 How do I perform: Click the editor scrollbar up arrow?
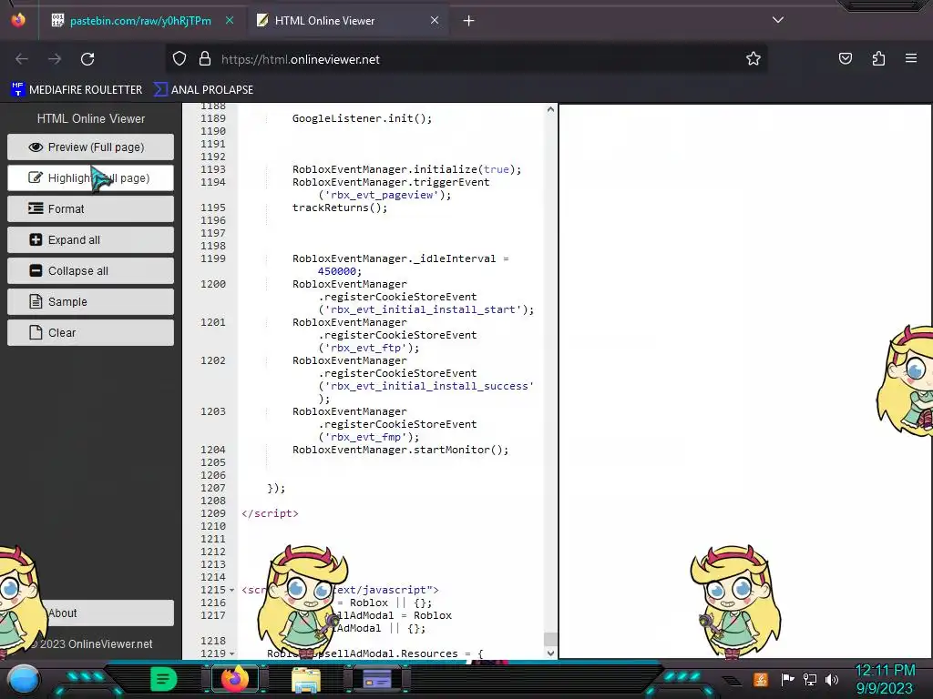click(x=550, y=109)
